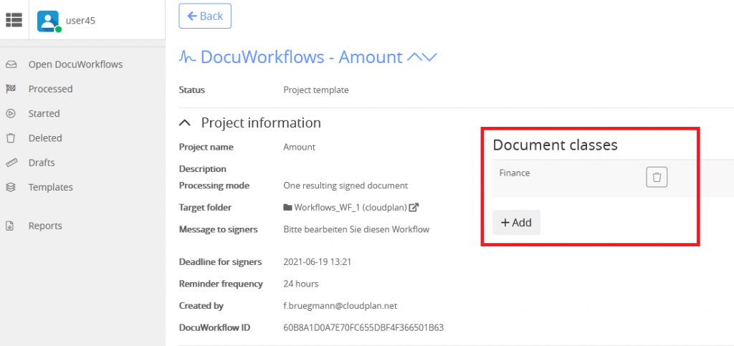Click the Open DocuWorkflows inbox icon
This screenshot has width=734, height=346.
click(x=11, y=64)
